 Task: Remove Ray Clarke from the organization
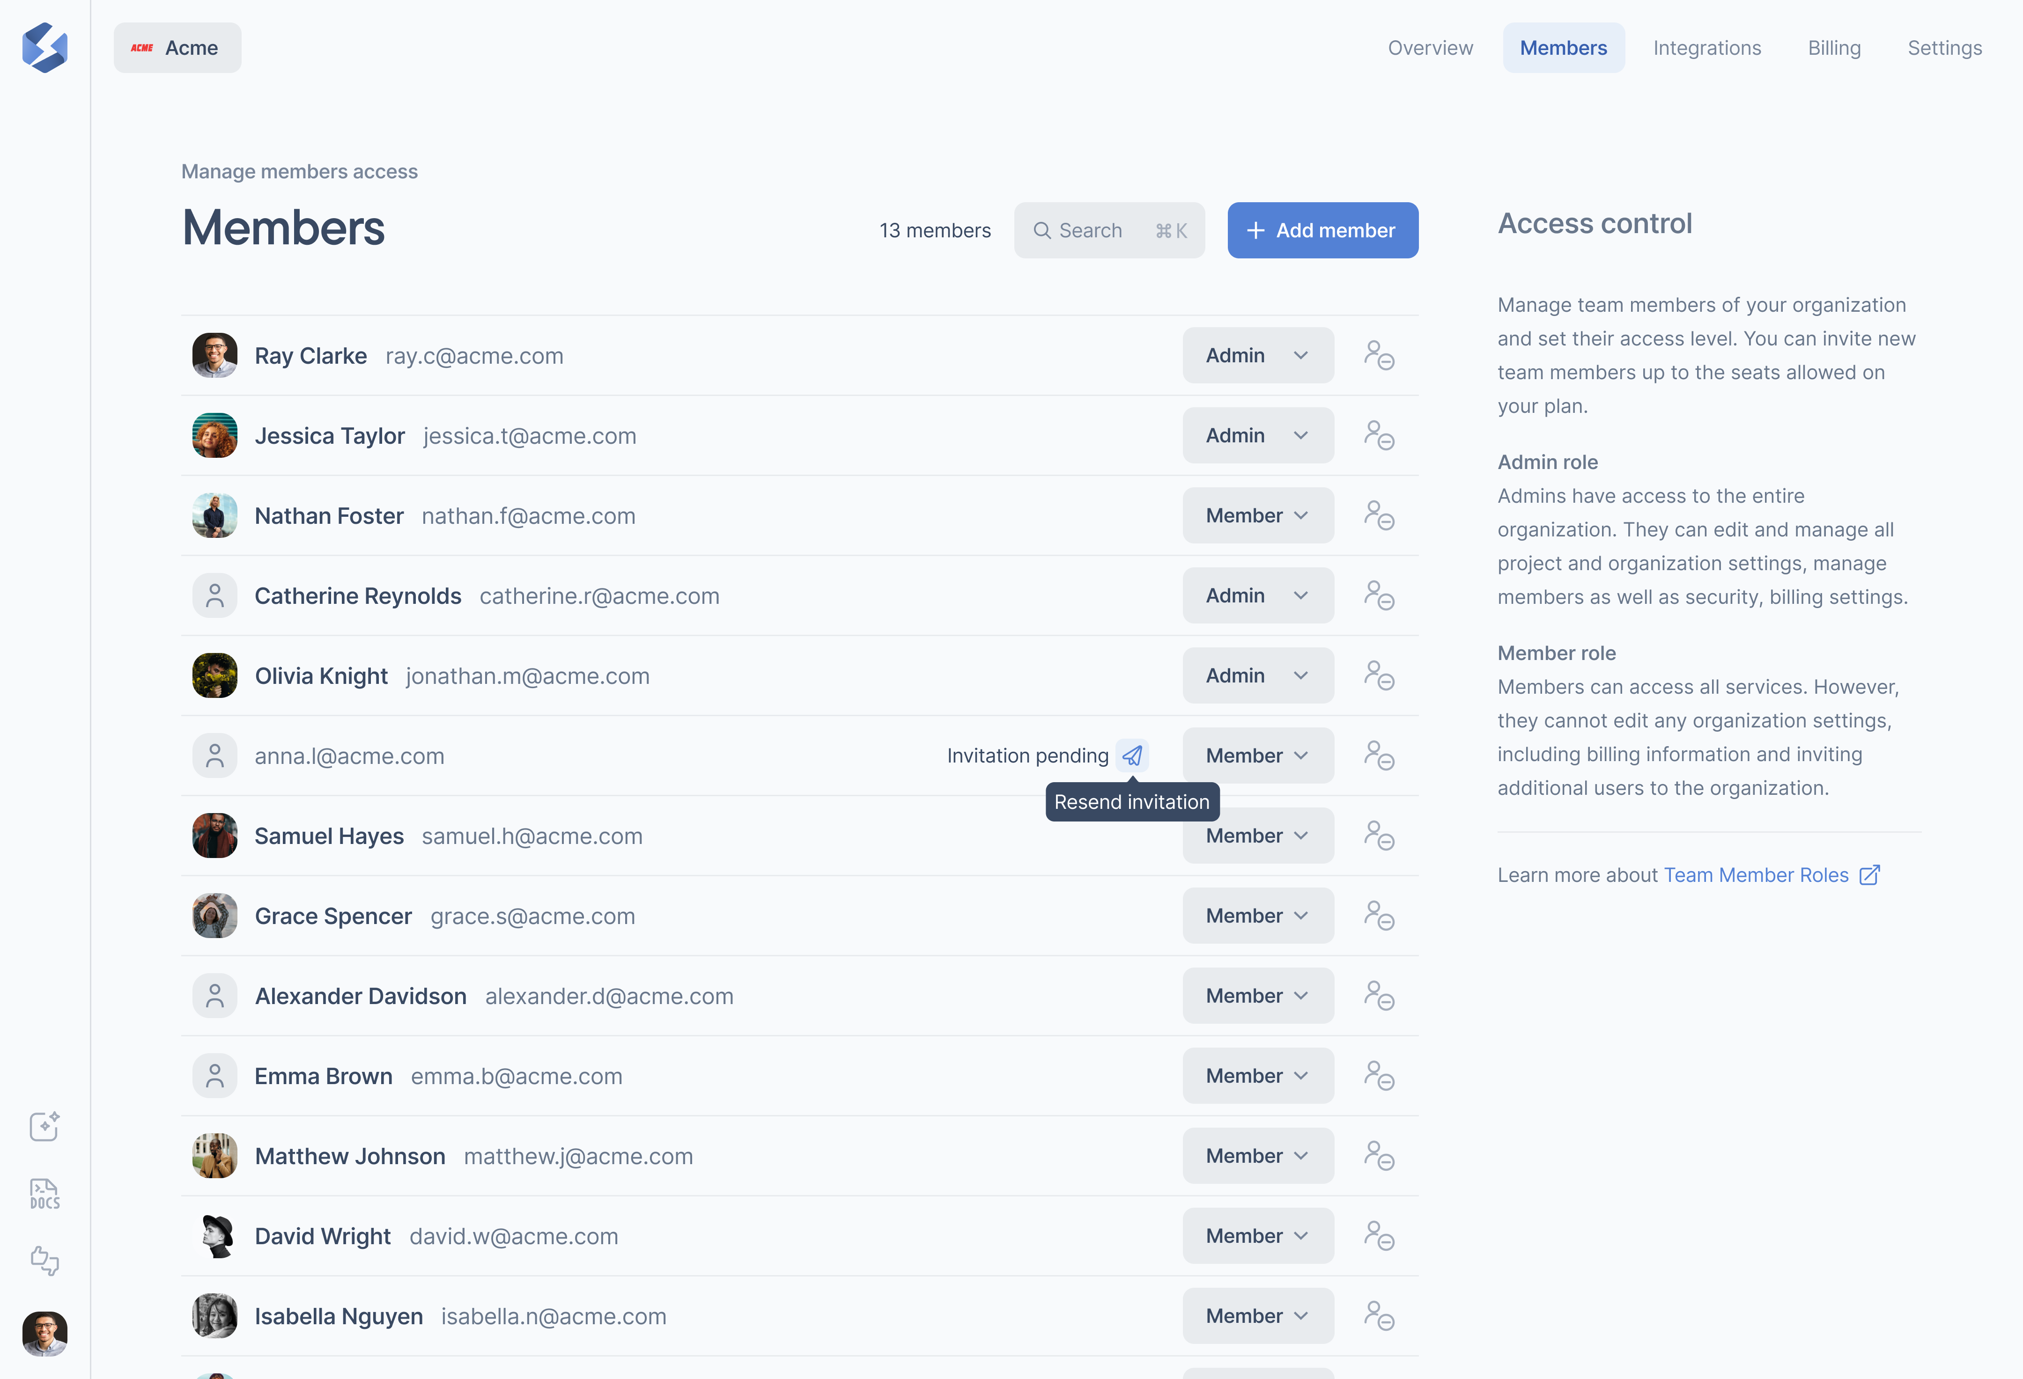point(1379,355)
